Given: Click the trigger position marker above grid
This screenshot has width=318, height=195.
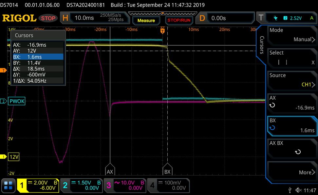Looking at the screenshot, I should point(162,30).
